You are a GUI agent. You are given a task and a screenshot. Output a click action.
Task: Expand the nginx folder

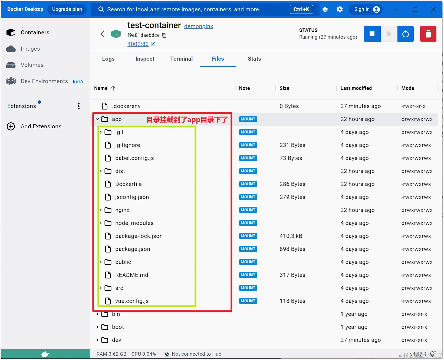[101, 210]
